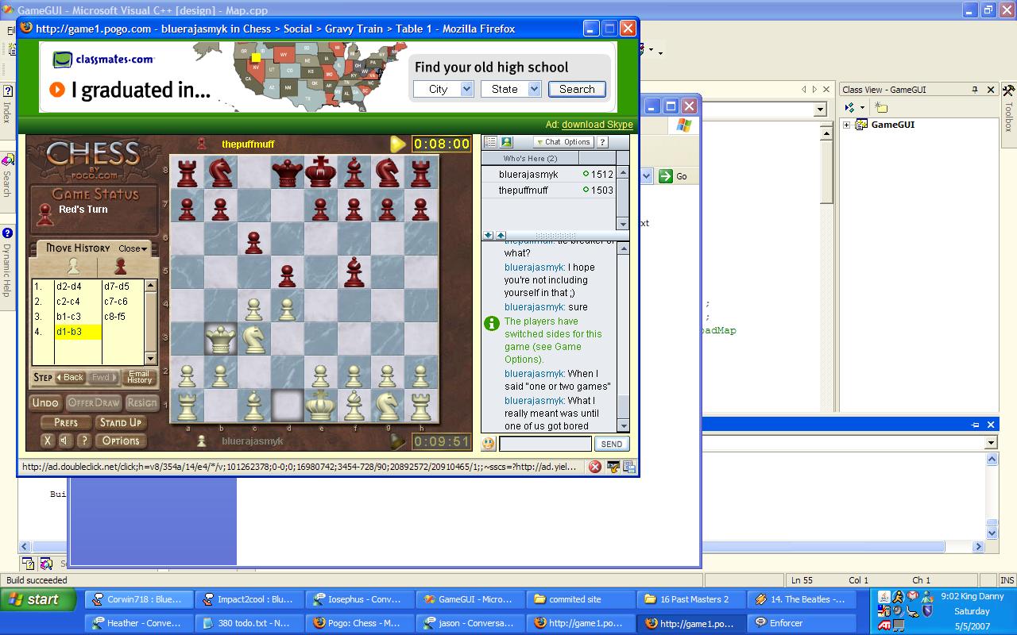The height and width of the screenshot is (635, 1017).
Task: Select the red bishop on f5
Action: pos(354,272)
